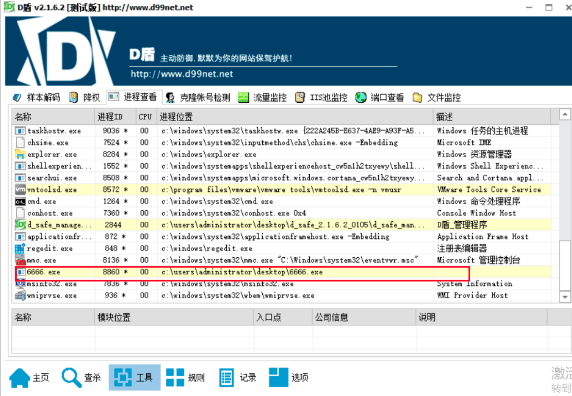Open the 文件监控 file monitor
572x396 pixels.
click(x=437, y=98)
